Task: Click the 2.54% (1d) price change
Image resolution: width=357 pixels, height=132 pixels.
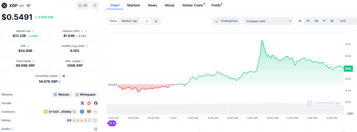Action: pyautogui.click(x=44, y=17)
